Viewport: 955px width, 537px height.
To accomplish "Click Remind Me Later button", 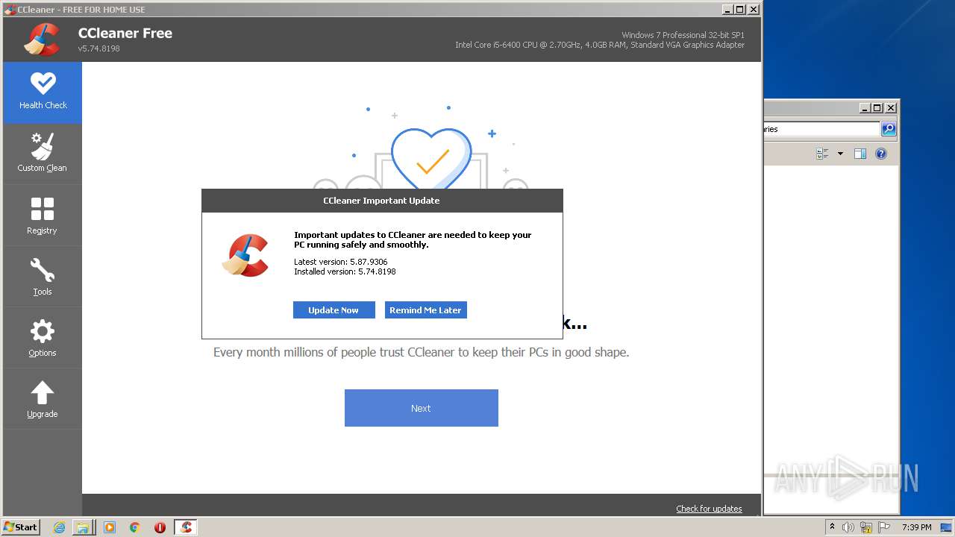I will click(x=425, y=310).
